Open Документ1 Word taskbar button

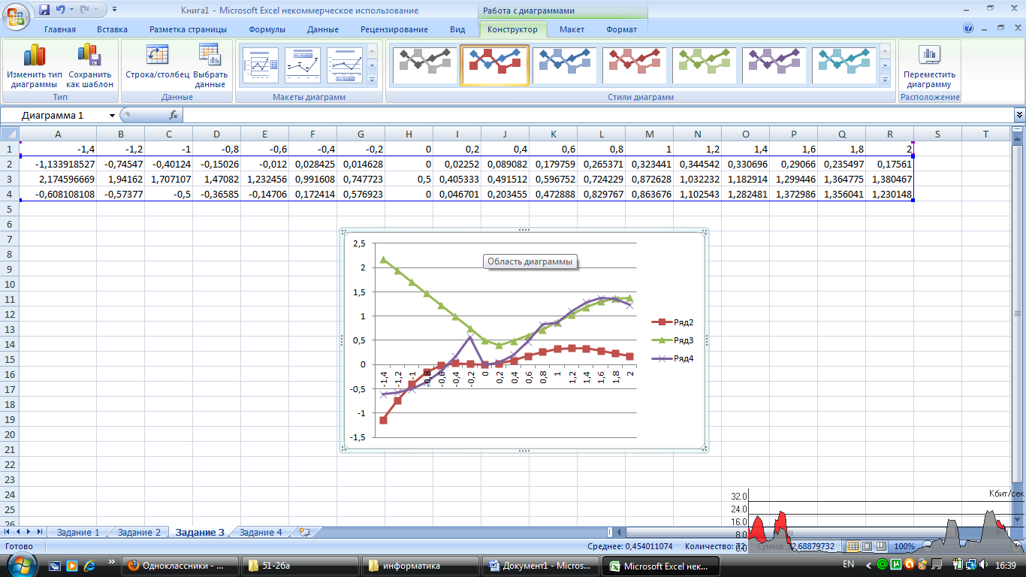click(541, 565)
